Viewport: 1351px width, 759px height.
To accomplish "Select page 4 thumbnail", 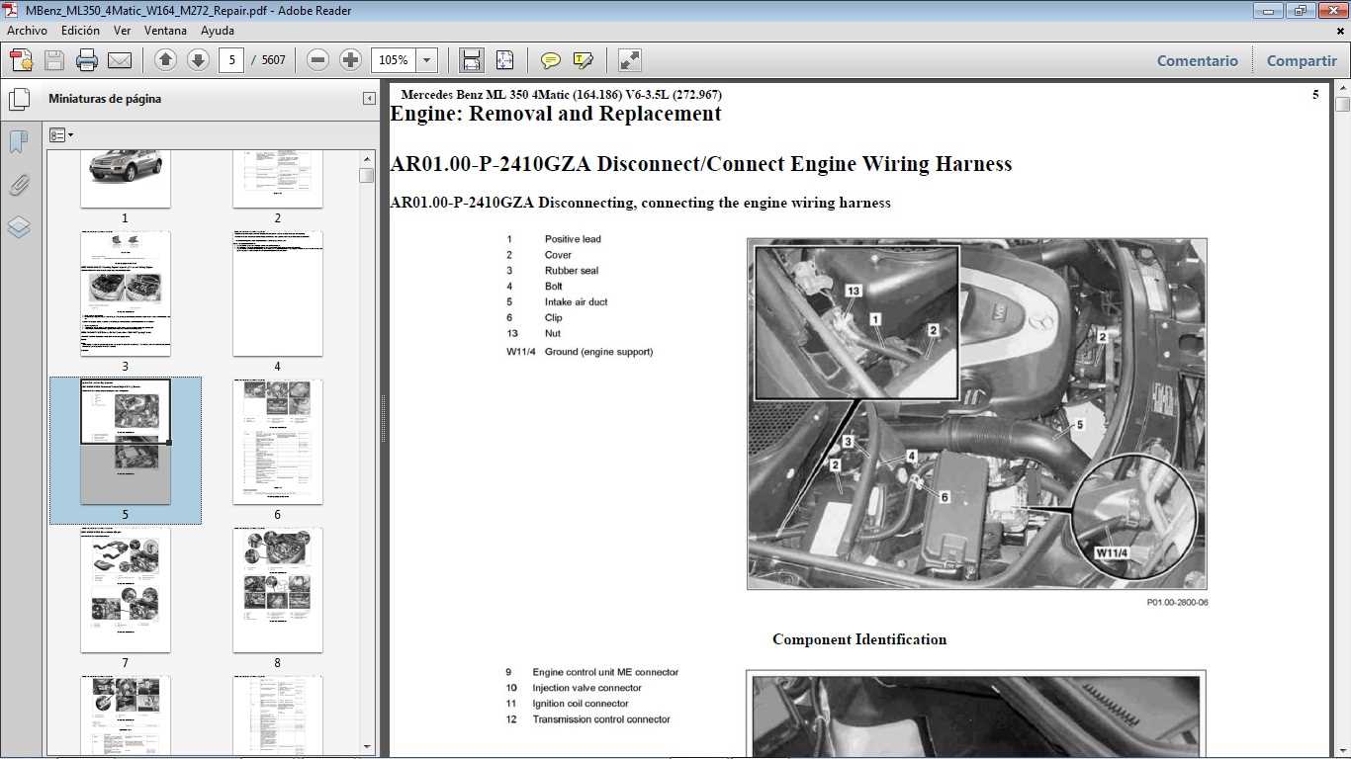I will (278, 294).
